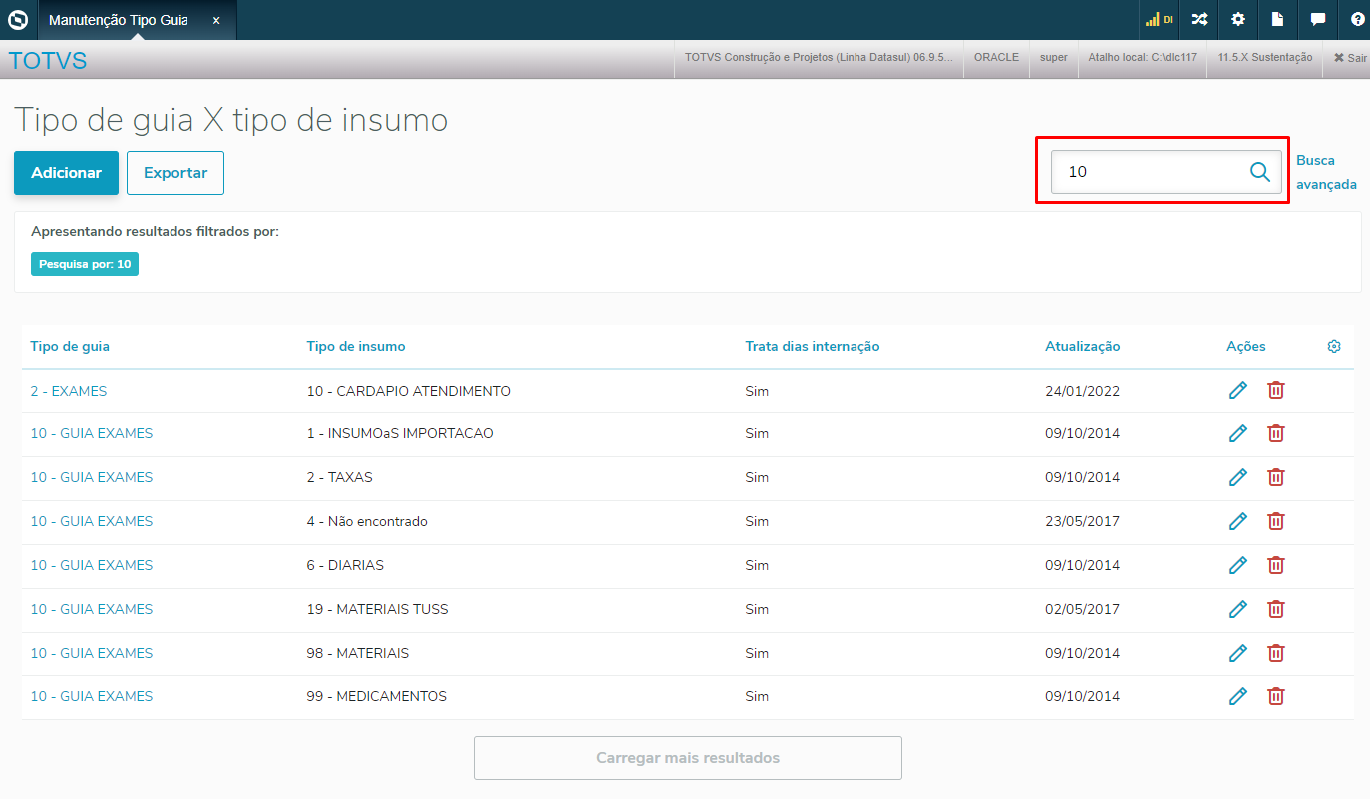1370x799 pixels.
Task: Select the 19 - MATERIAIS TUSS cell
Action: [x=378, y=609]
